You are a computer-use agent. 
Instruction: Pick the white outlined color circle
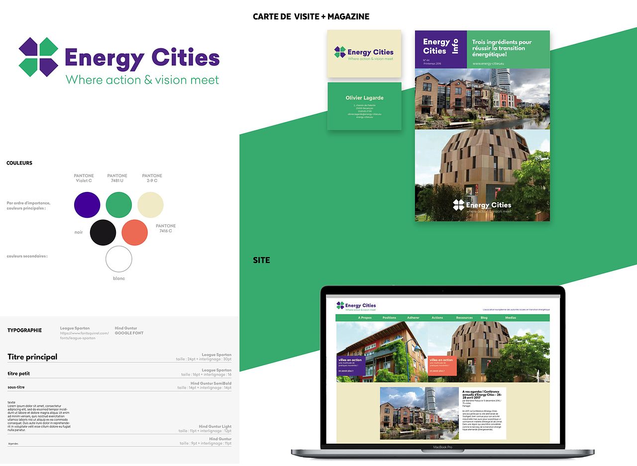pos(119,259)
